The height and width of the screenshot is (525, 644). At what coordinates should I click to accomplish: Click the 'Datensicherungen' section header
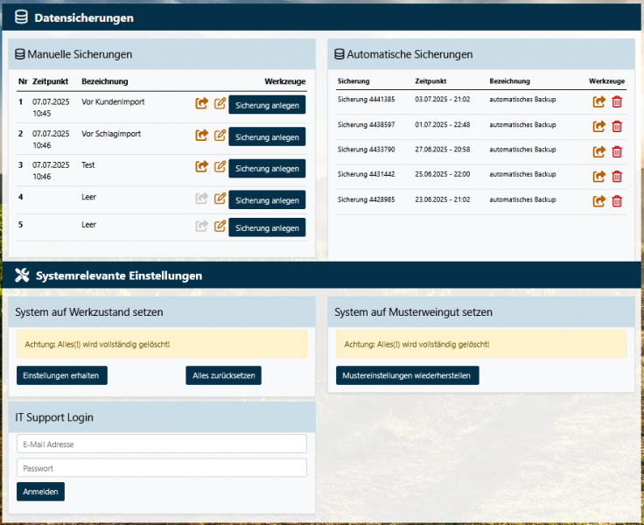point(84,17)
